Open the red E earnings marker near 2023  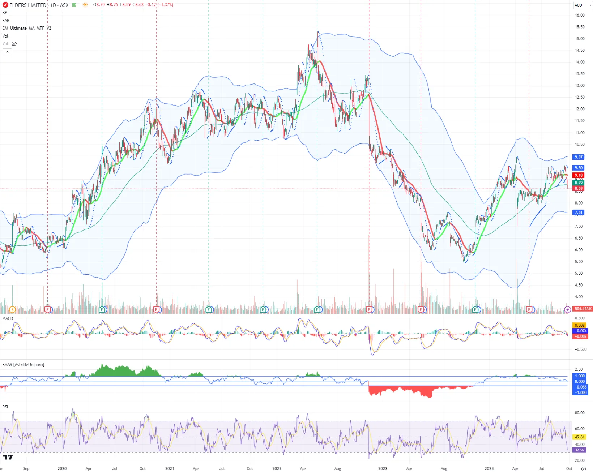[369, 309]
